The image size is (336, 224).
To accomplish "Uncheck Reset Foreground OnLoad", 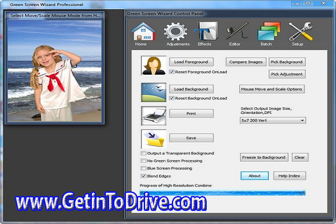I will pyautogui.click(x=171, y=72).
